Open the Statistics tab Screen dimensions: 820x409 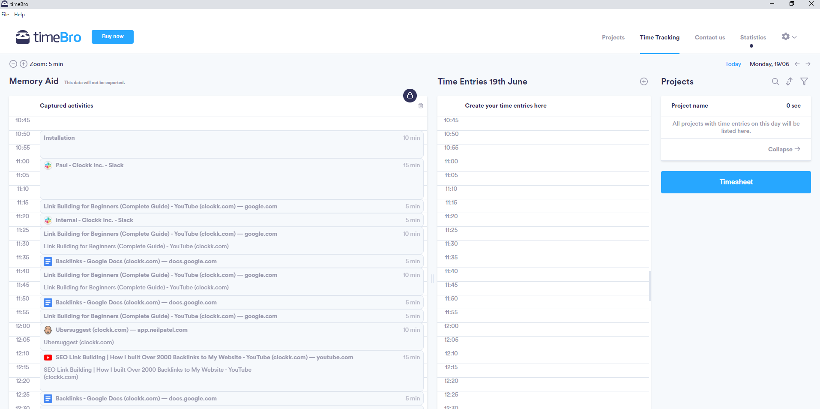(753, 37)
